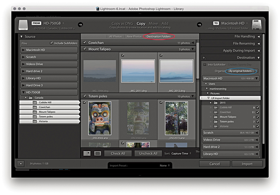Click the destination arrow before Macintosh HD

[x=199, y=24]
